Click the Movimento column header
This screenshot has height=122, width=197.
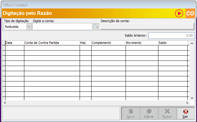(142, 43)
